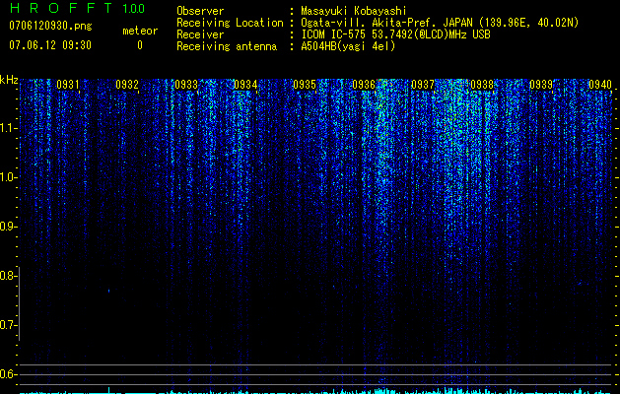Click the 0.9 frequency axis label
Screen dimensions: 620x394
(8, 227)
